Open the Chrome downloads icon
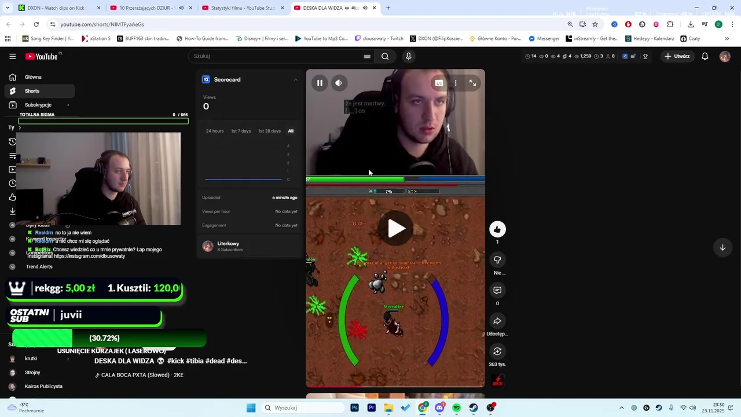 coord(691,24)
